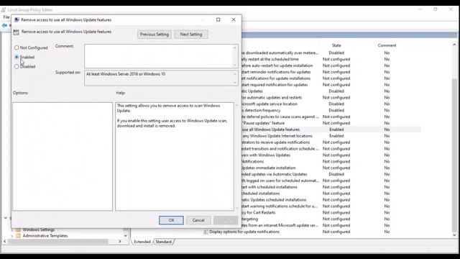This screenshot has height=259, width=460.
Task: Click the policy dialog title bar icon
Action: pyautogui.click(x=17, y=19)
